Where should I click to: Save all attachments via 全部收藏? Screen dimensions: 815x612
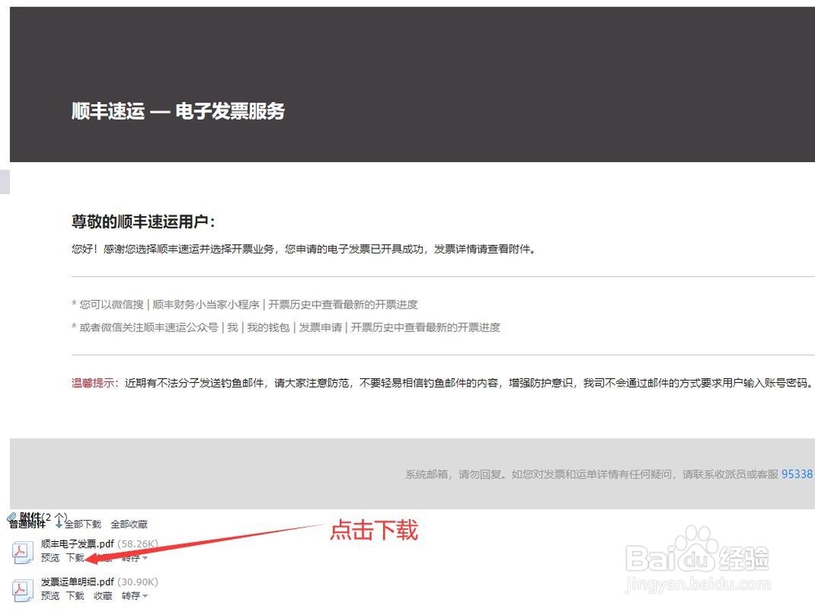[129, 524]
